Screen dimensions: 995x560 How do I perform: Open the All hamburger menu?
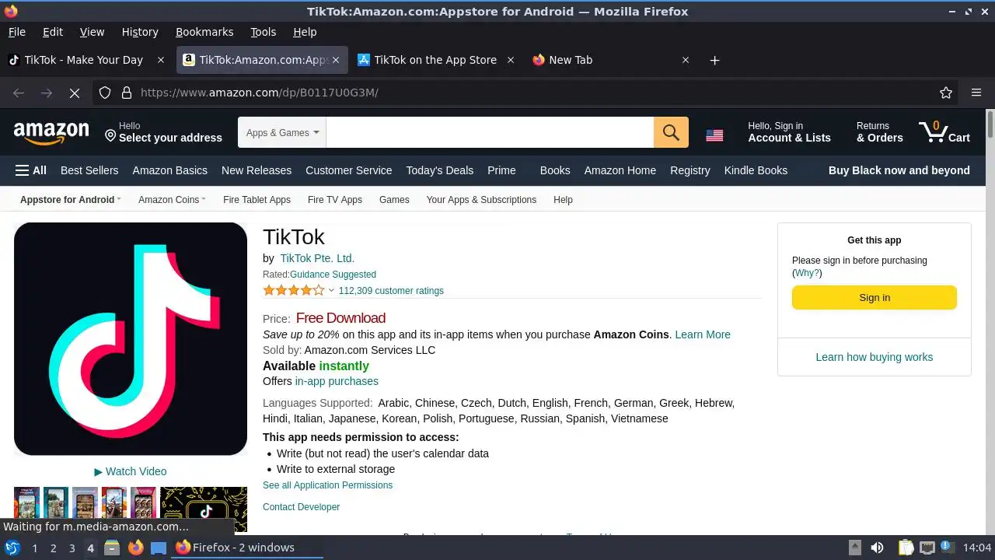[31, 170]
